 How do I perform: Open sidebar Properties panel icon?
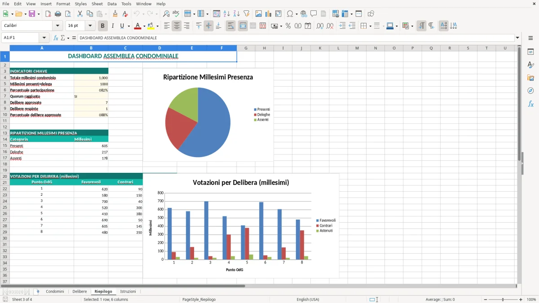point(530,52)
